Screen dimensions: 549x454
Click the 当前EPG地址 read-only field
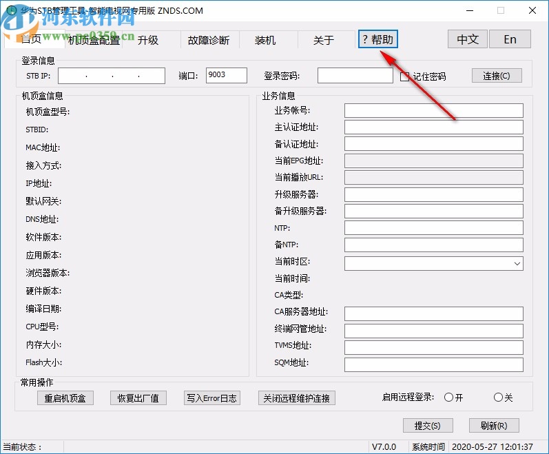click(x=433, y=161)
